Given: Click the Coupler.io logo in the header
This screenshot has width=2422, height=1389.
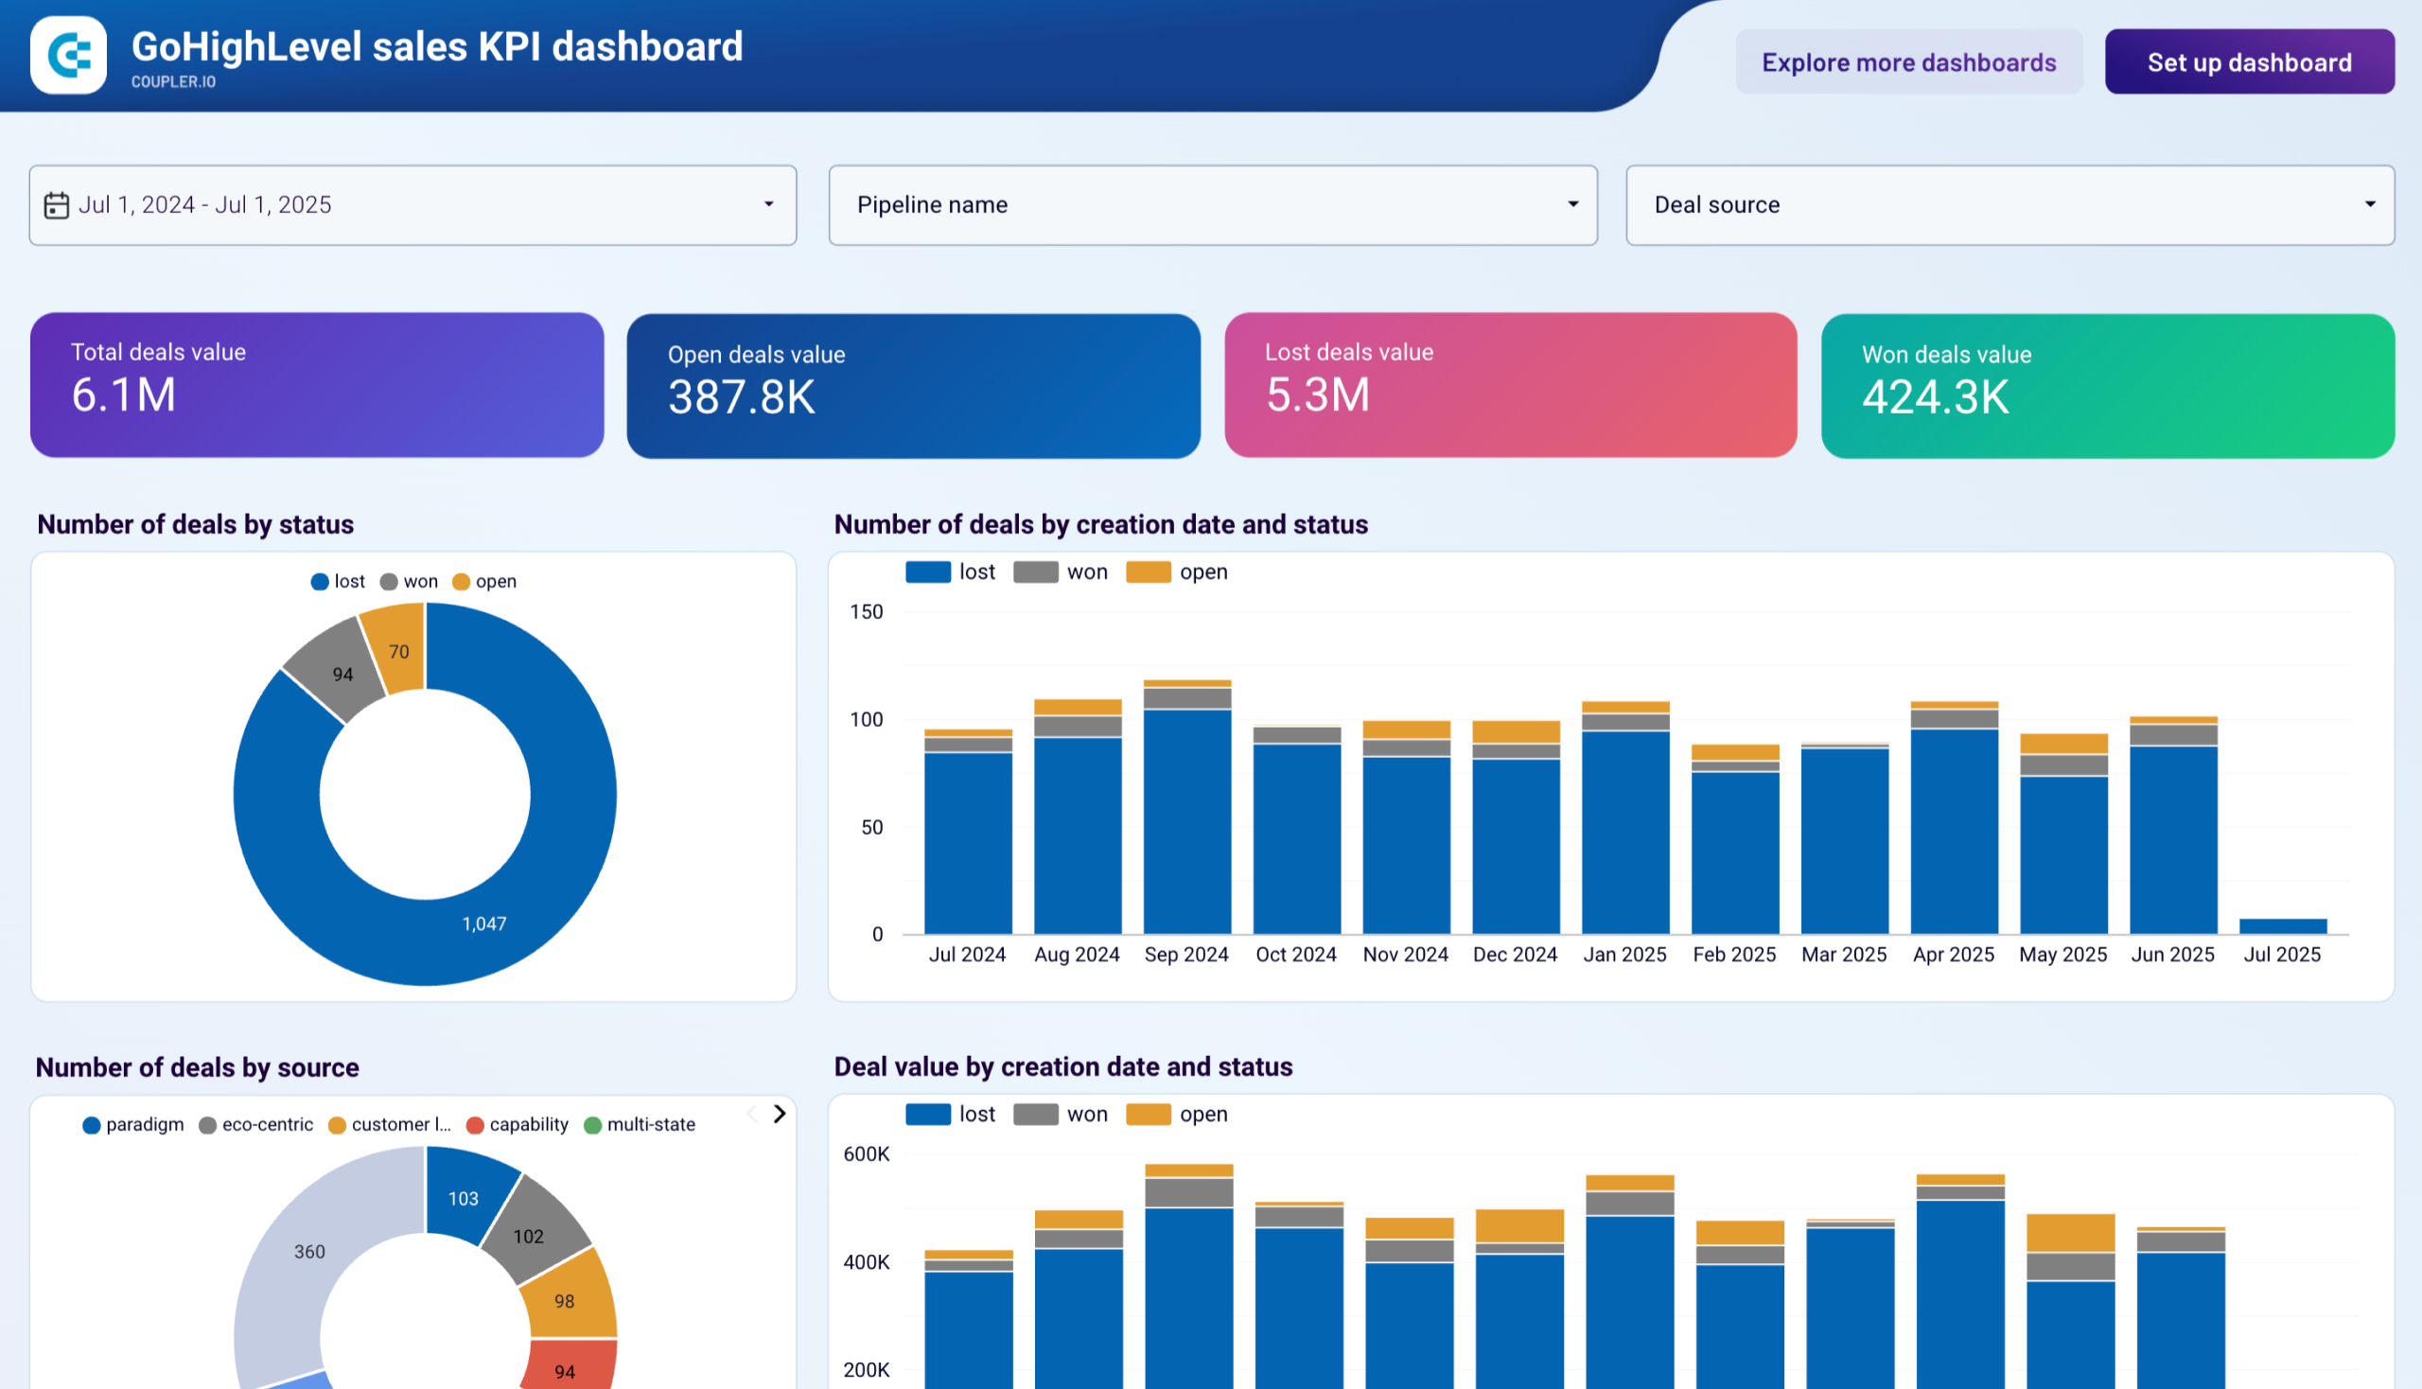Looking at the screenshot, I should click(x=68, y=56).
